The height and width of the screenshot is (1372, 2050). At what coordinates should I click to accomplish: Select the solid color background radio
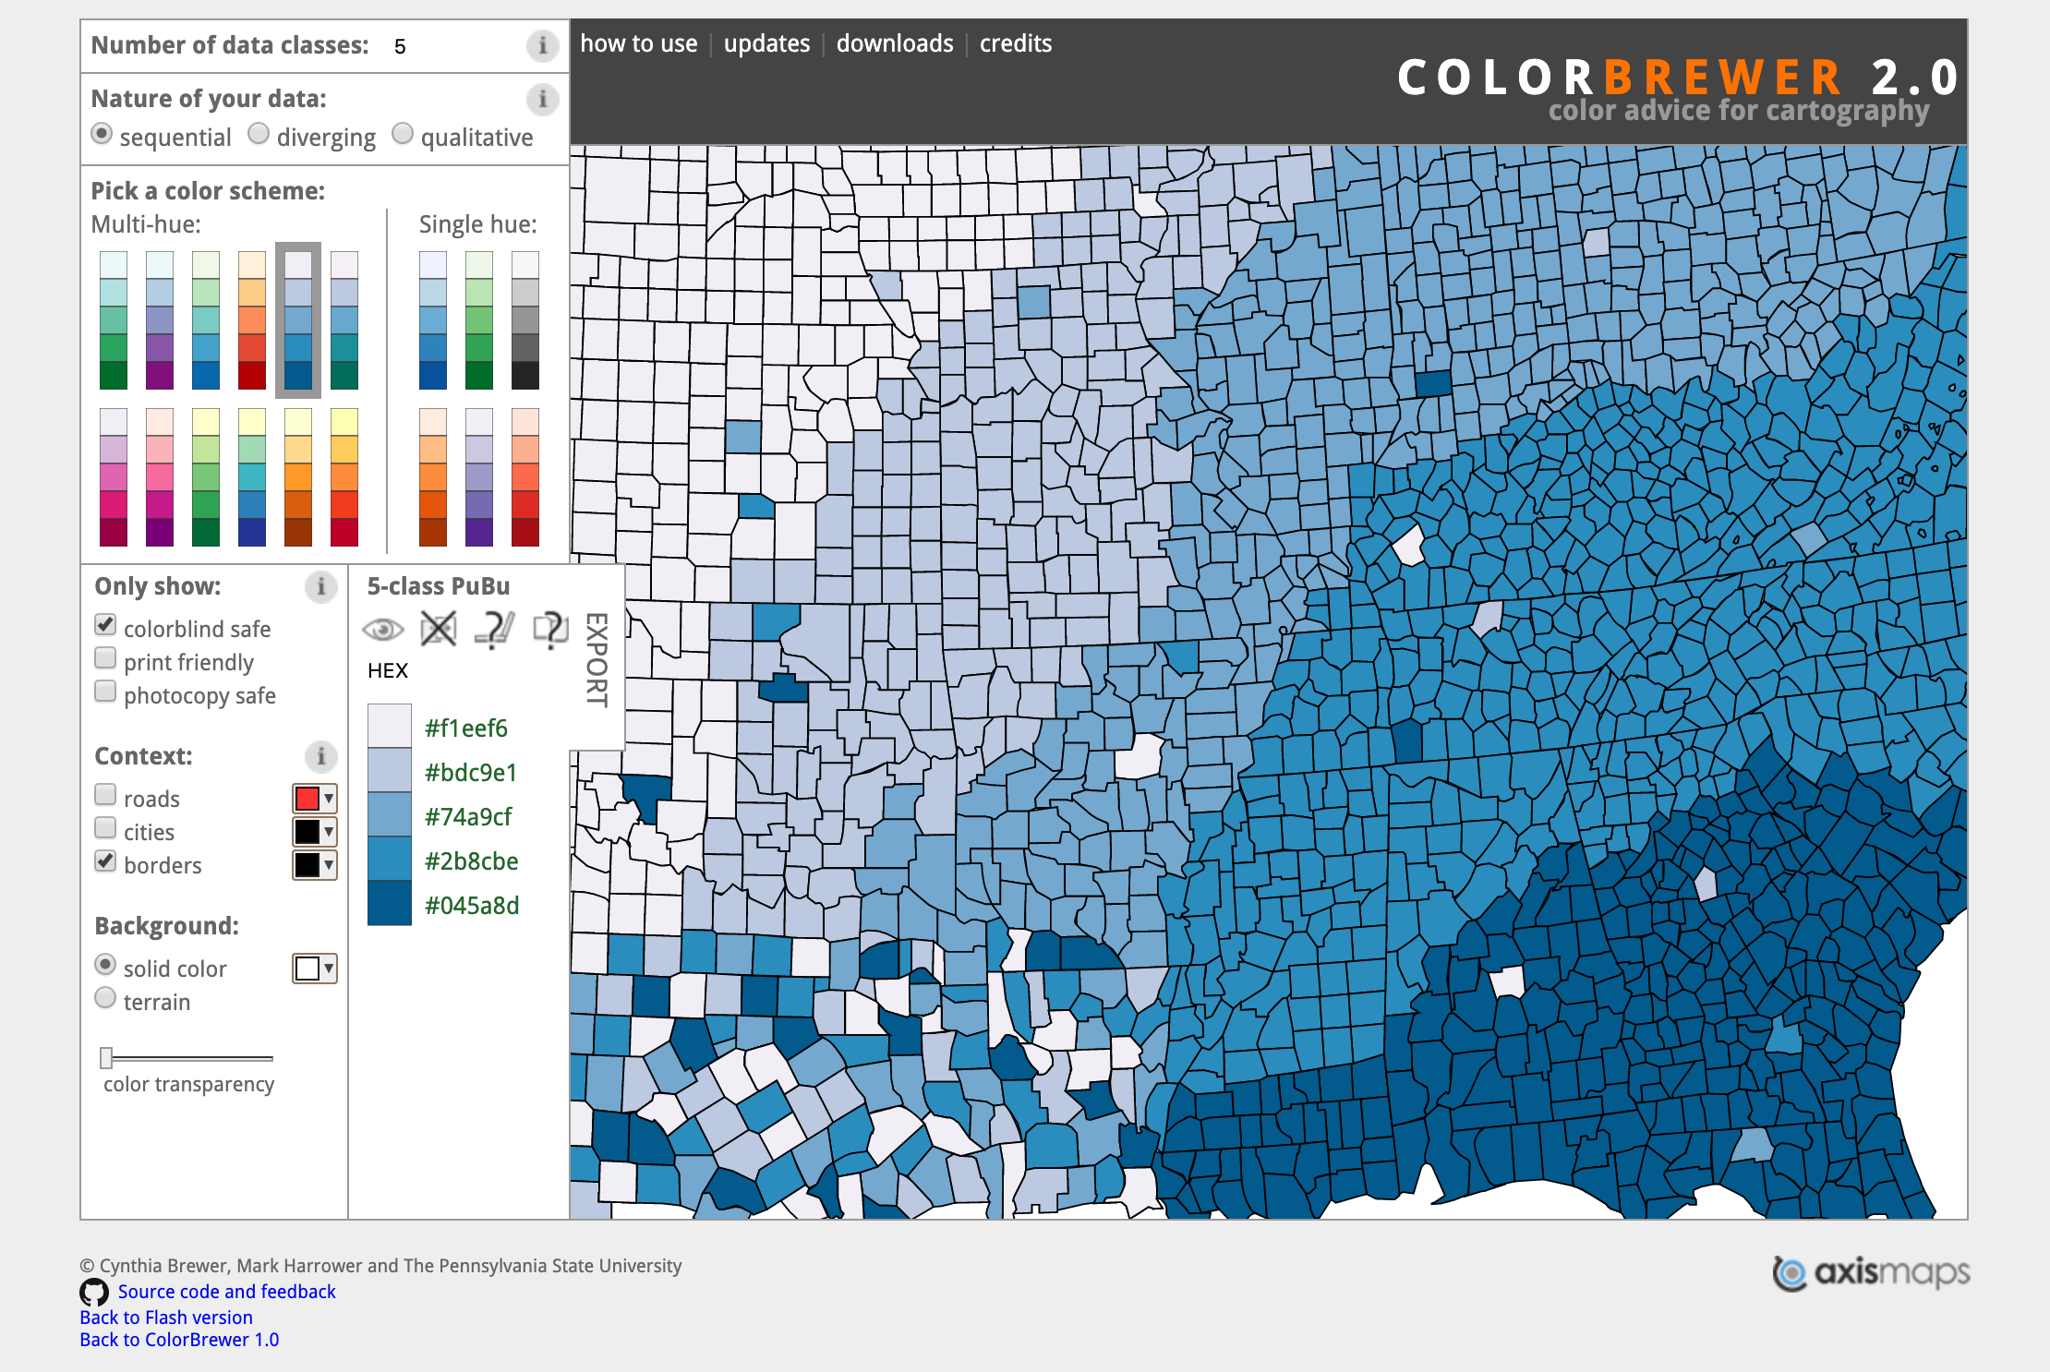tap(105, 965)
